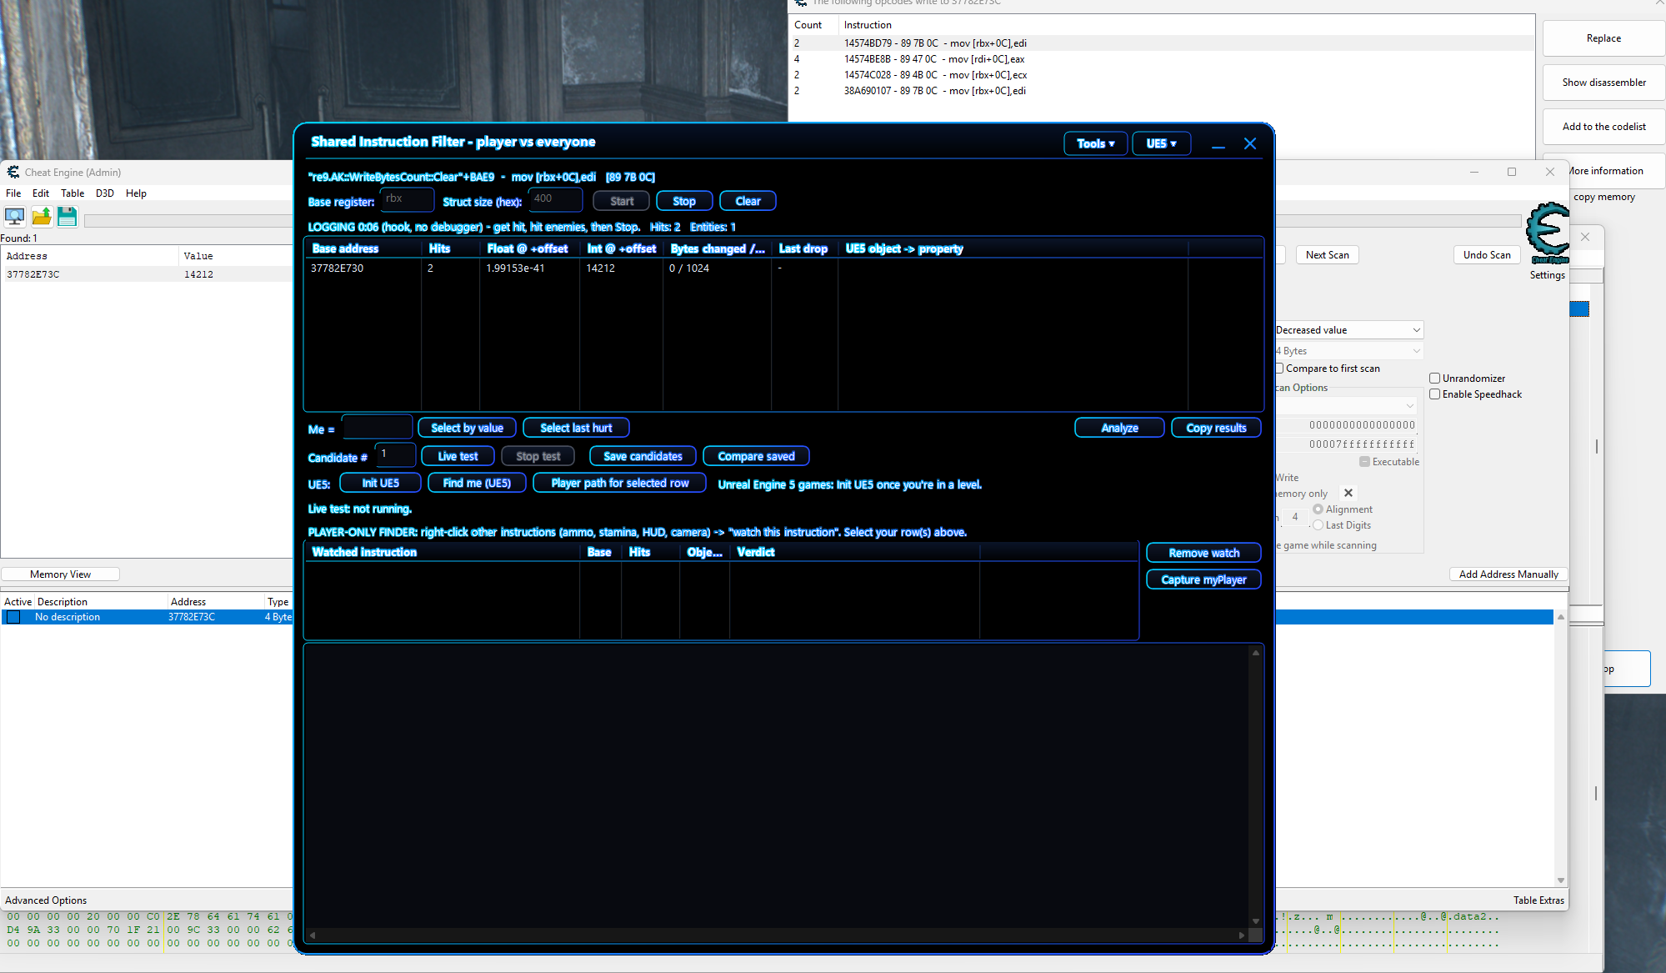Click the Live test button

[458, 456]
